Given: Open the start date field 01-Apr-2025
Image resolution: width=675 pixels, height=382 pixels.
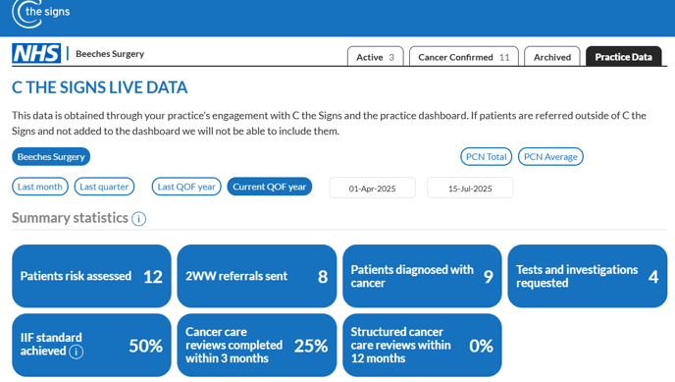Looking at the screenshot, I should coord(373,189).
